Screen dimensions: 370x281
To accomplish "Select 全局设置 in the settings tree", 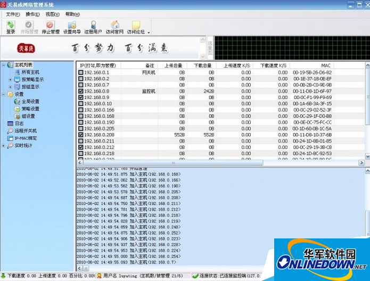I will pyautogui.click(x=30, y=101).
